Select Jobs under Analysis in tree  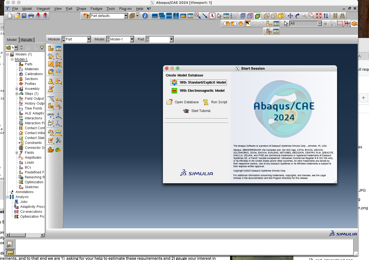(x=24, y=202)
